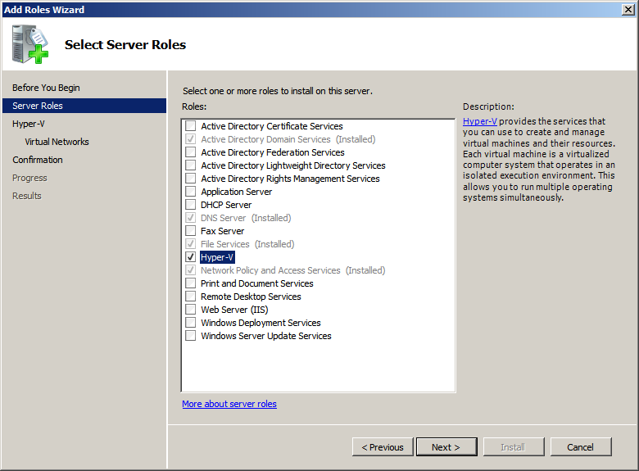Uncheck the Hyper-V role checkbox

coord(191,257)
